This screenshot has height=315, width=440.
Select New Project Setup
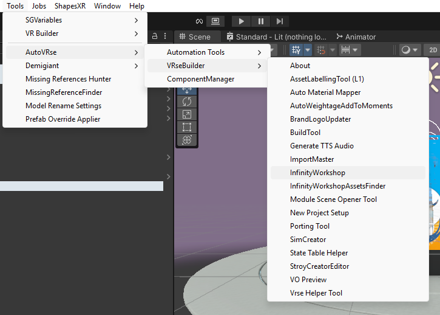[348, 213]
